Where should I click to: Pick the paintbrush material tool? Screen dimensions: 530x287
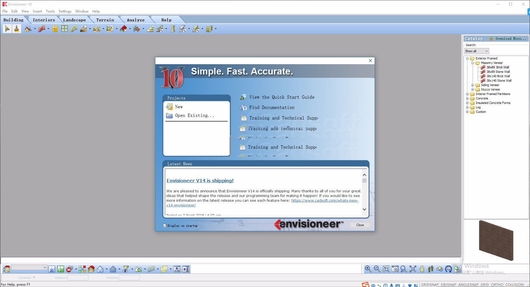tap(17, 29)
